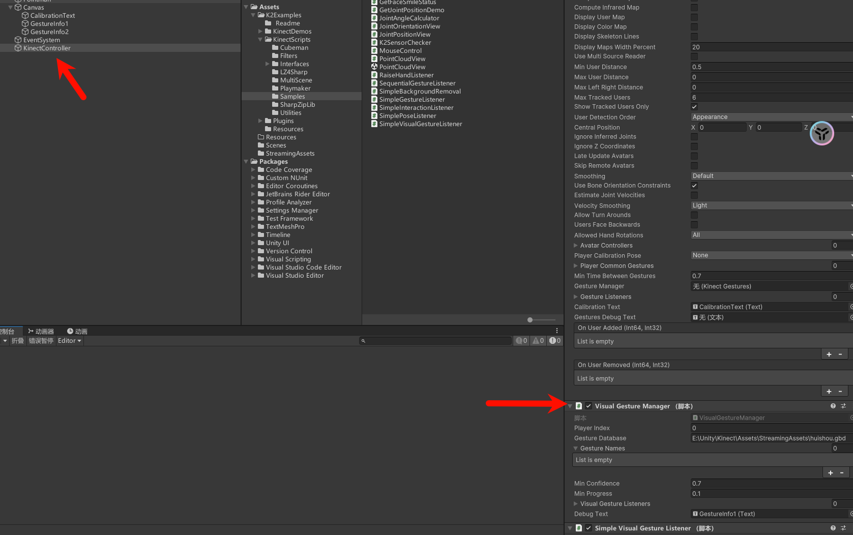Click the floating round assistant icon

821,133
